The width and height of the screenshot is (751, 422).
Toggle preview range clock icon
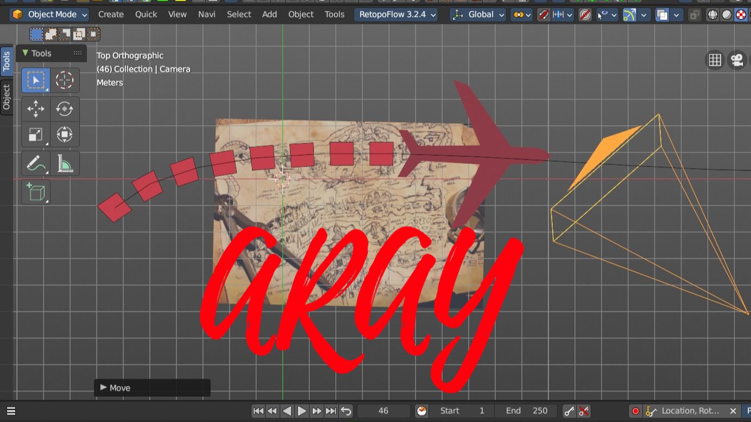point(422,411)
